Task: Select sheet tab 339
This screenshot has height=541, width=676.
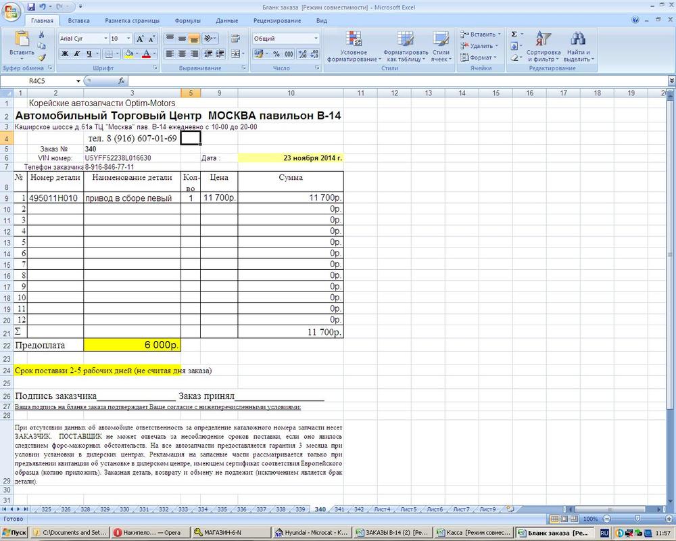Action: tap(300, 509)
